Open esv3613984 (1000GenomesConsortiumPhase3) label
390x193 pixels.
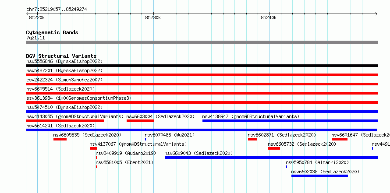point(79,98)
